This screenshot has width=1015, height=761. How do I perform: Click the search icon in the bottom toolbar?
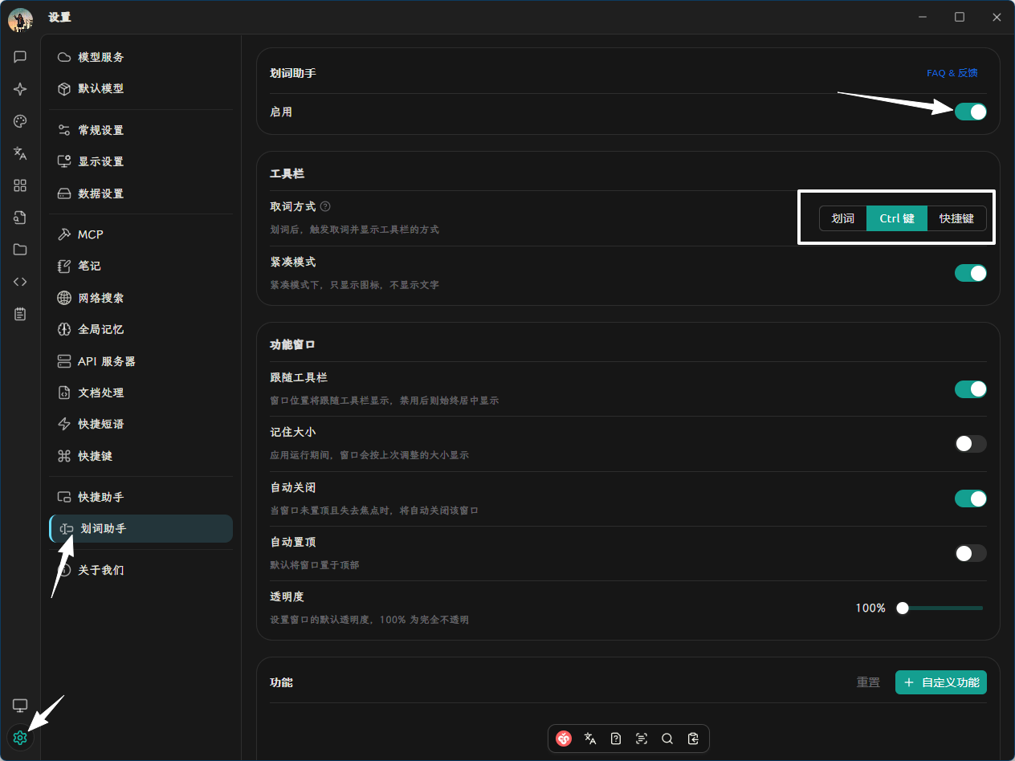point(666,739)
